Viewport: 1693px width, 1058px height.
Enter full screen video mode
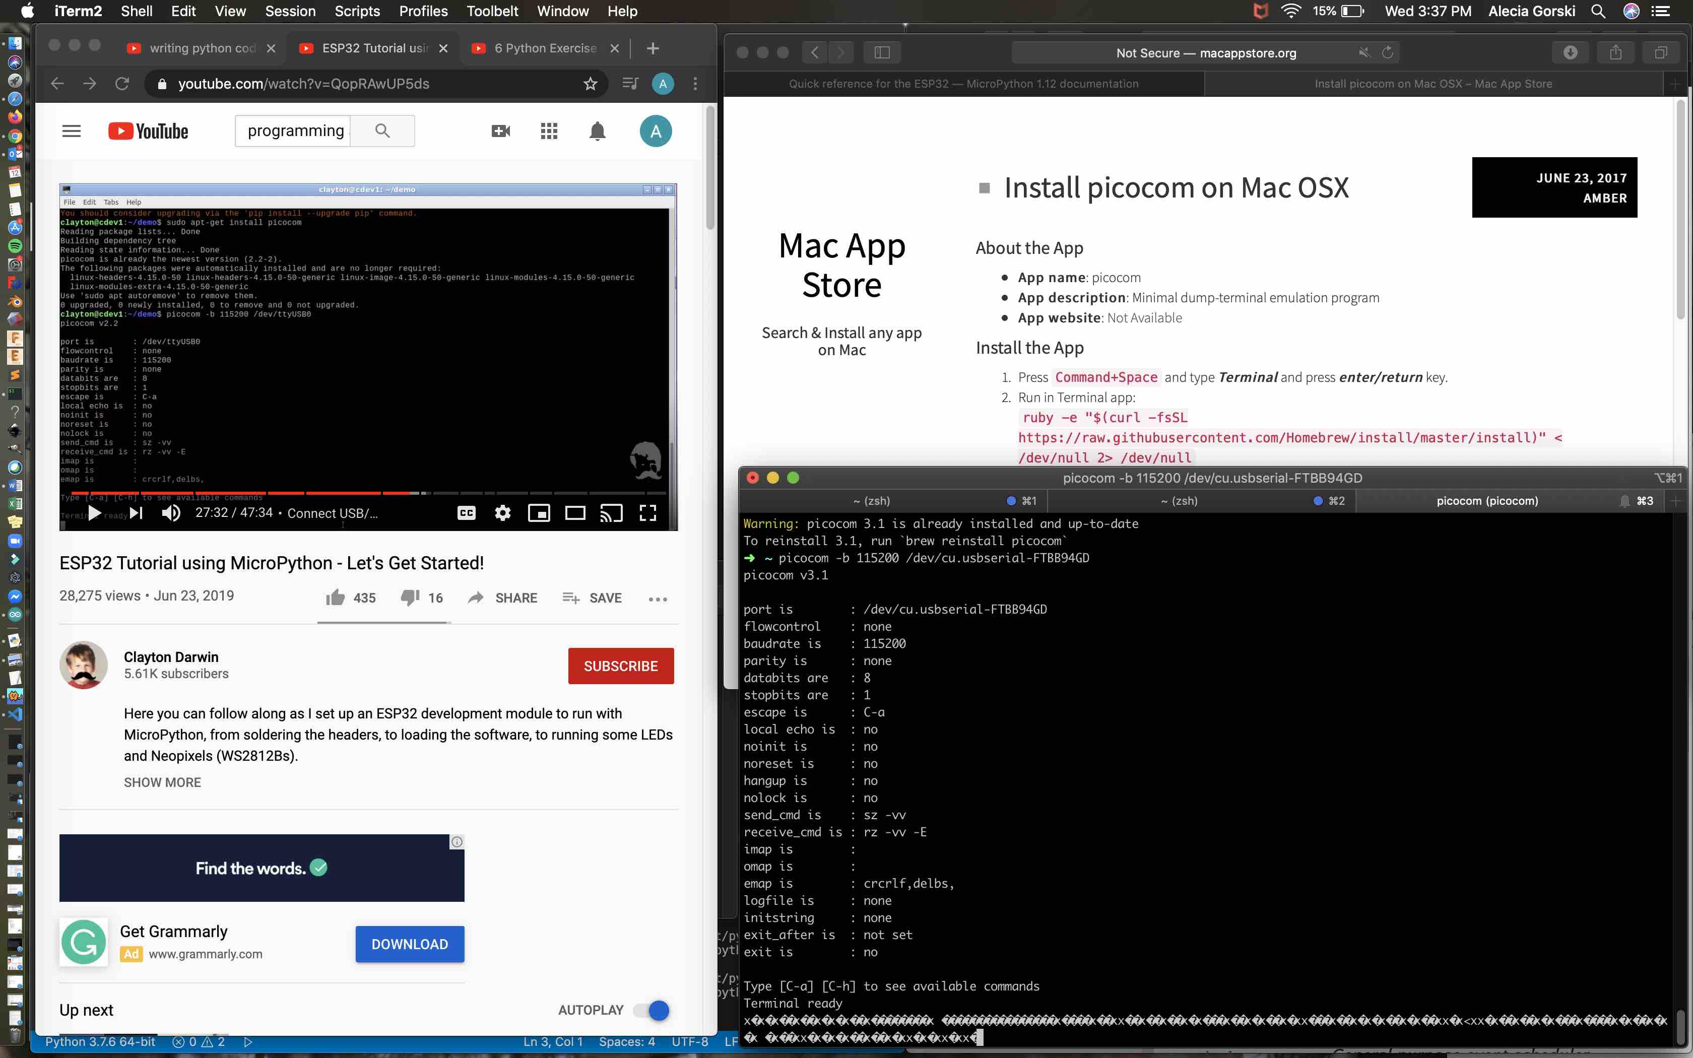coord(648,513)
